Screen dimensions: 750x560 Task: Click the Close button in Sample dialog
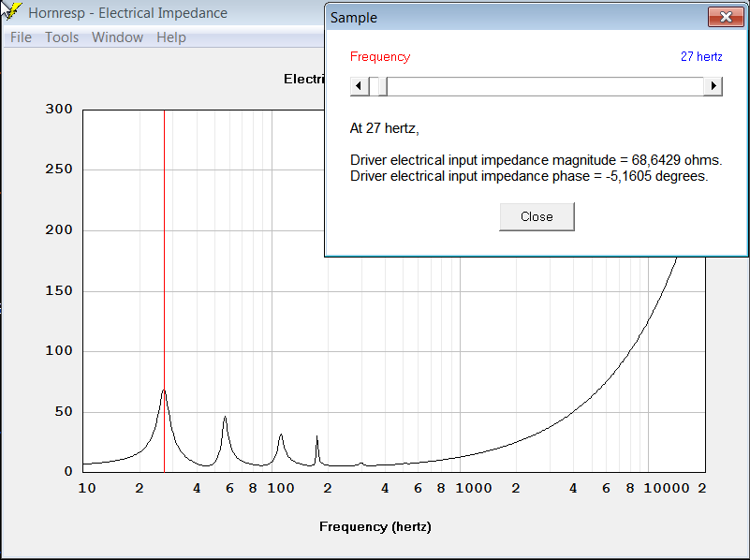click(537, 216)
